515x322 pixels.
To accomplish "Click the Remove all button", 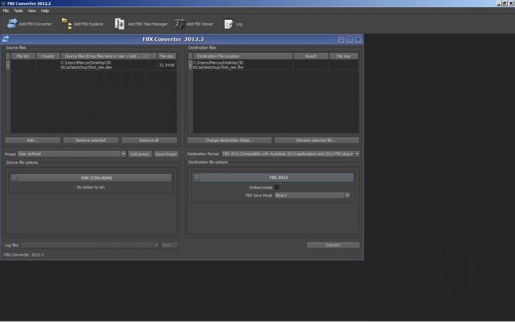I will click(x=149, y=140).
